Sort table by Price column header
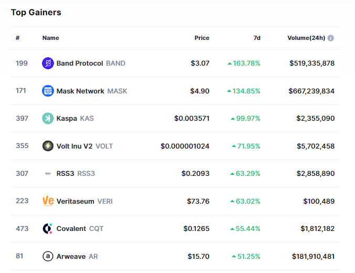The width and height of the screenshot is (355, 273). pyautogui.click(x=201, y=38)
